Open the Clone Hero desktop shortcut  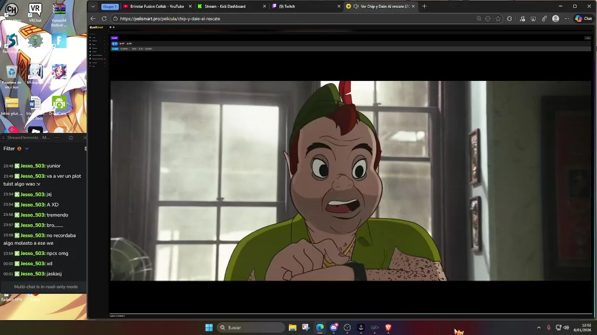[x=11, y=13]
